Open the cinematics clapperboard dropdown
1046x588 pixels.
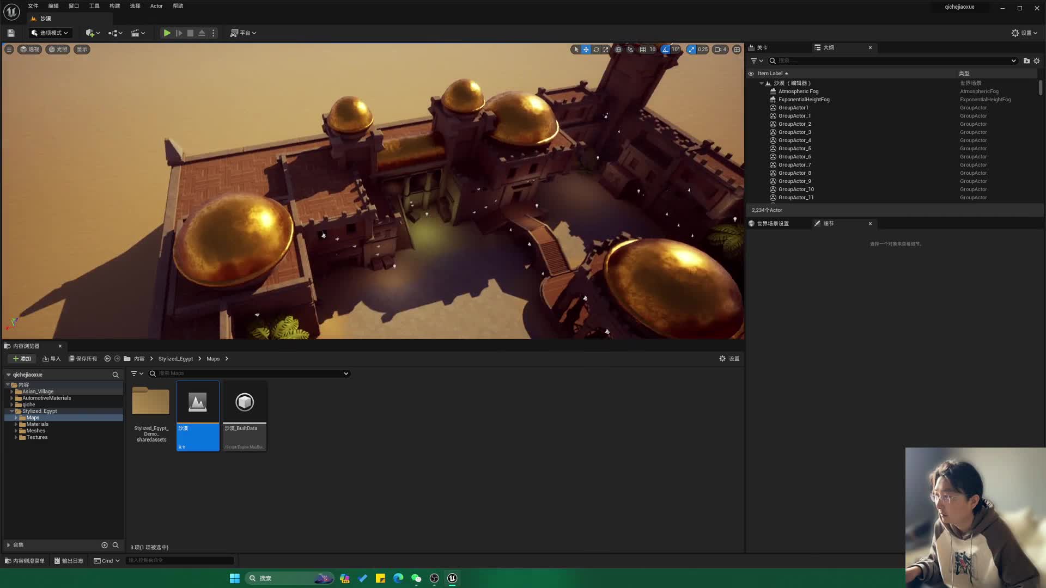click(x=138, y=33)
